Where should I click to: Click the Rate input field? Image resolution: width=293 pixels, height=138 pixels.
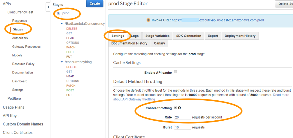(182, 117)
